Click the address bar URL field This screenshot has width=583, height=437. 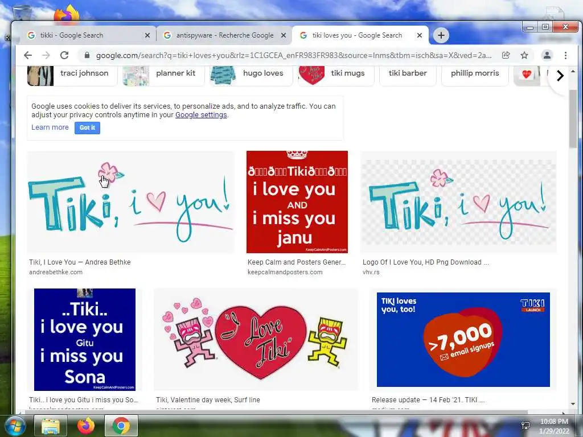coord(293,55)
